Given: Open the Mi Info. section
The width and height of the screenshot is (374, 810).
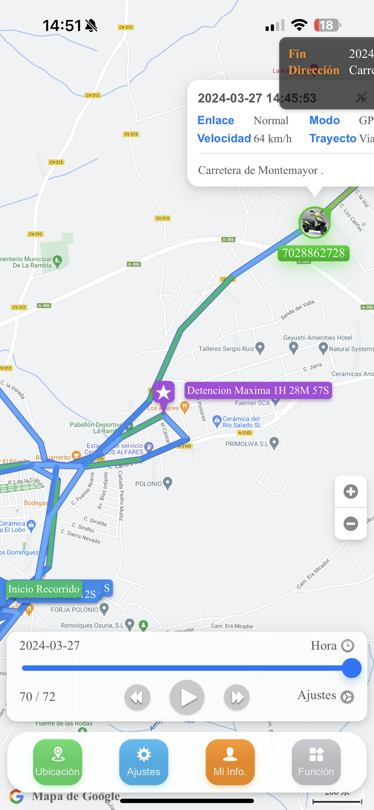Looking at the screenshot, I should pos(230,762).
